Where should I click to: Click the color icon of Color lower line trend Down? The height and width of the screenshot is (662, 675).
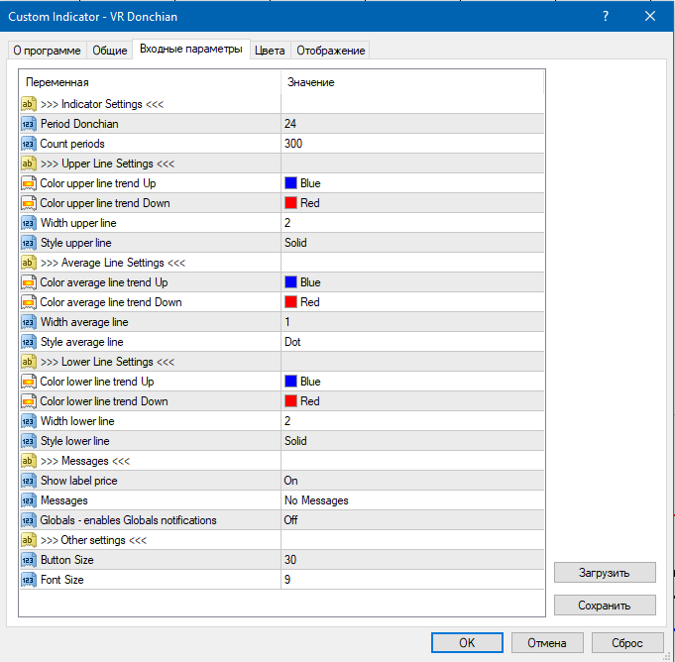pos(28,401)
